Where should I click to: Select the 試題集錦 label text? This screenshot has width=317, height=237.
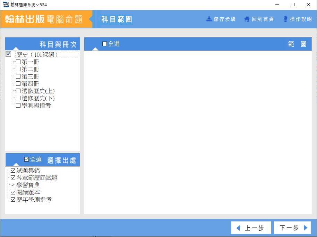(x=28, y=171)
